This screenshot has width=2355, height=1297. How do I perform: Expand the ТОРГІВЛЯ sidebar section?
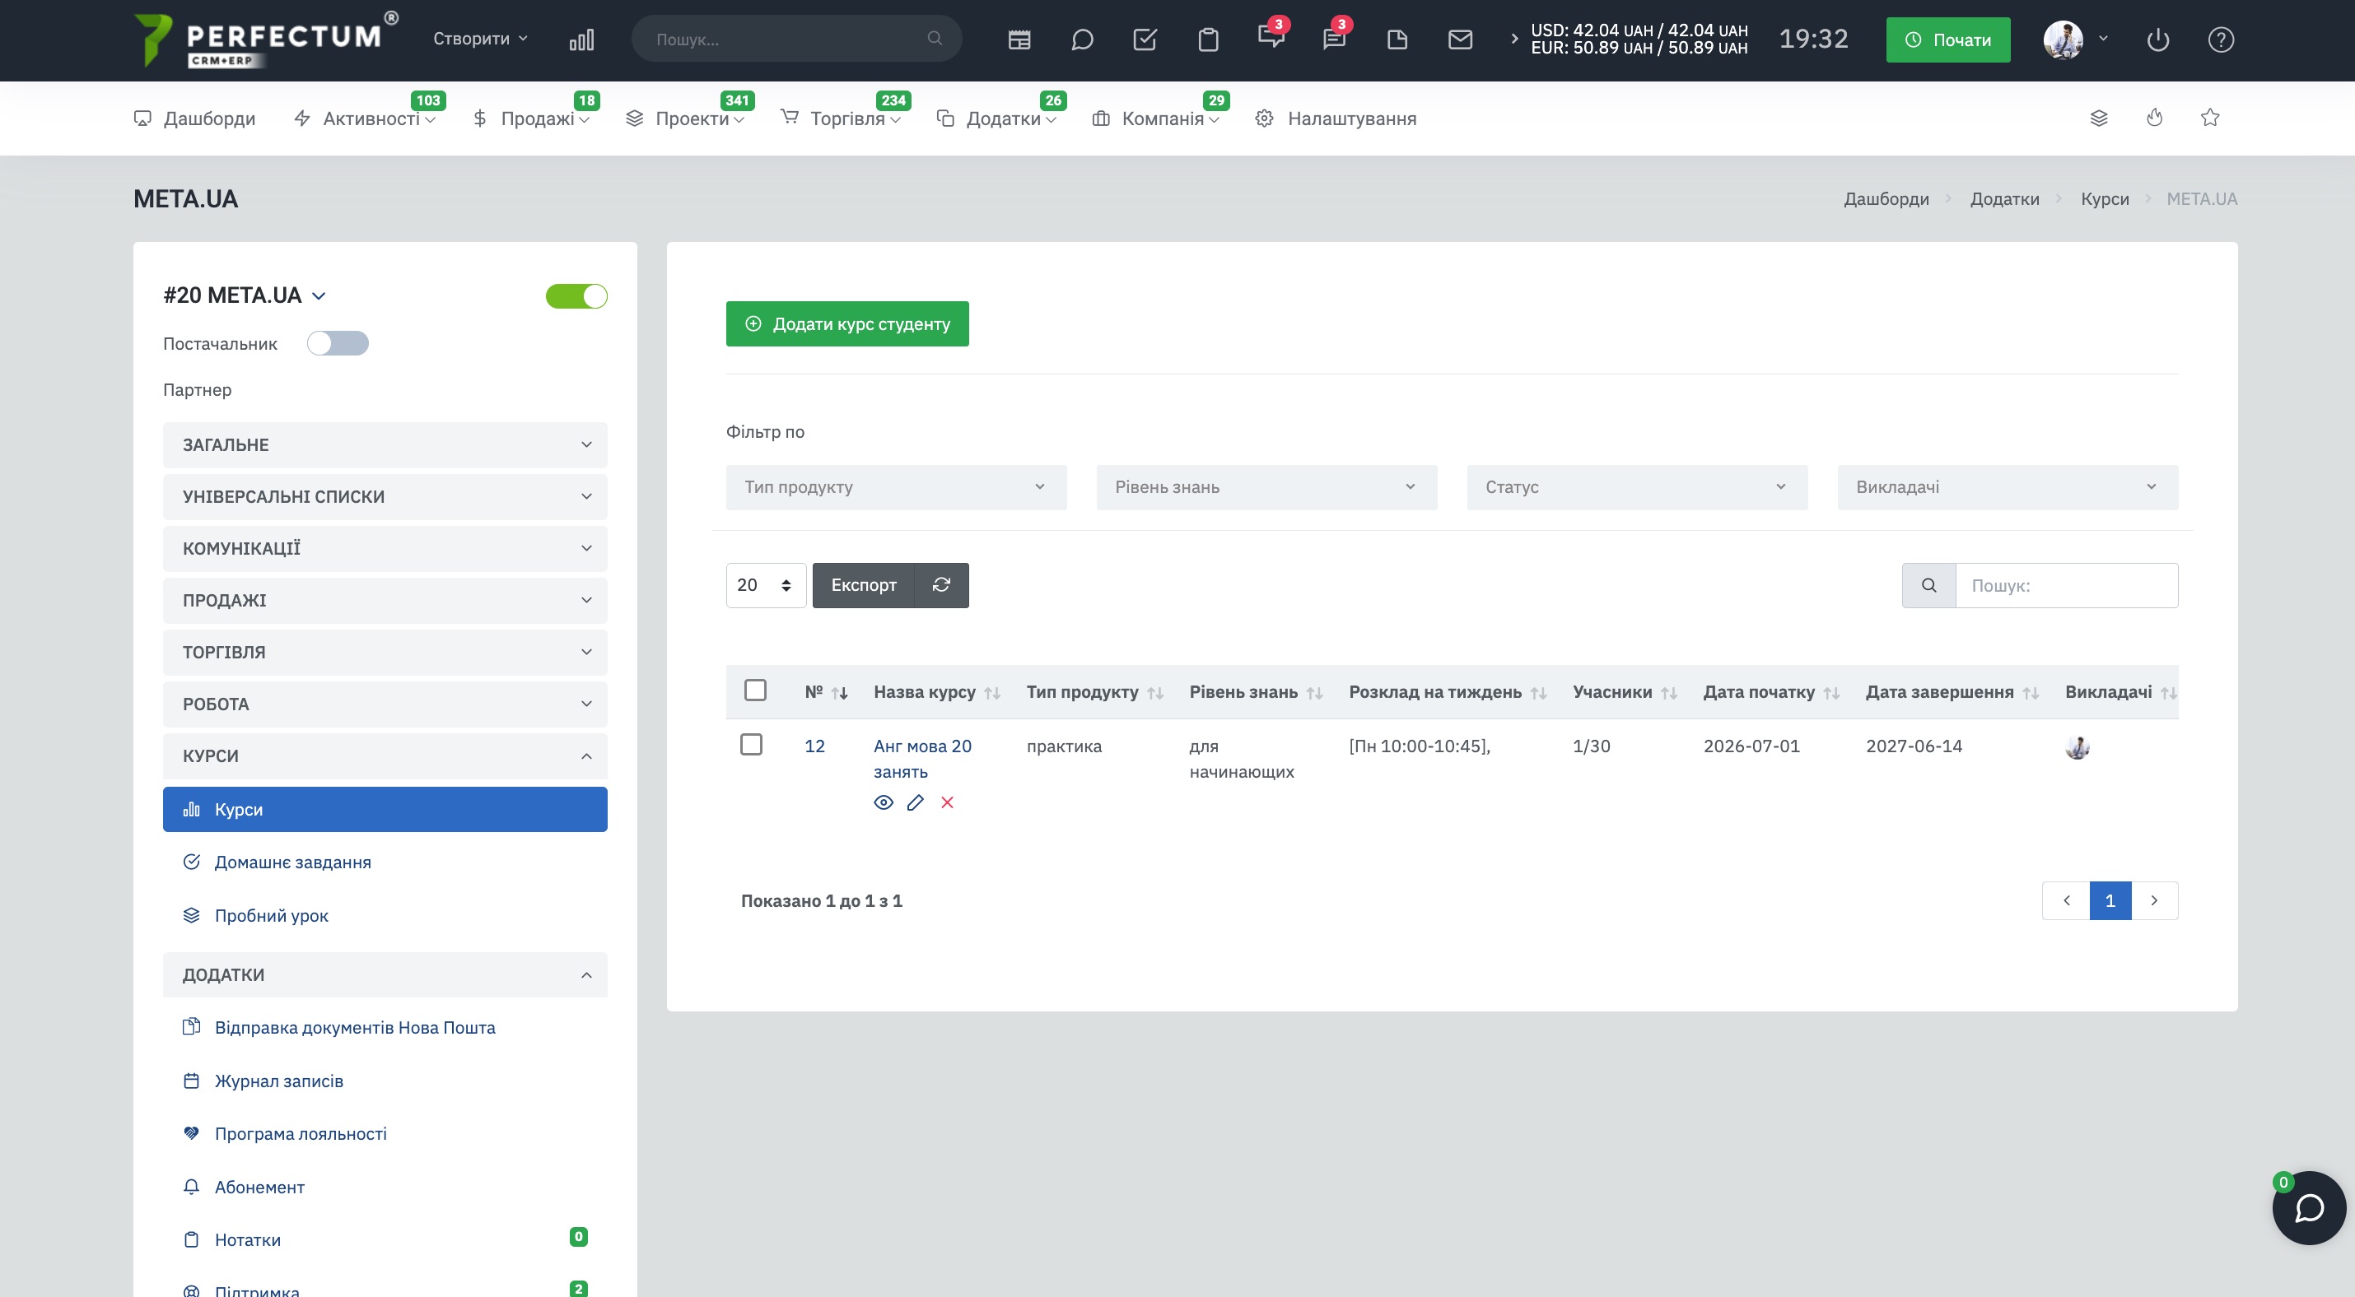tap(385, 652)
